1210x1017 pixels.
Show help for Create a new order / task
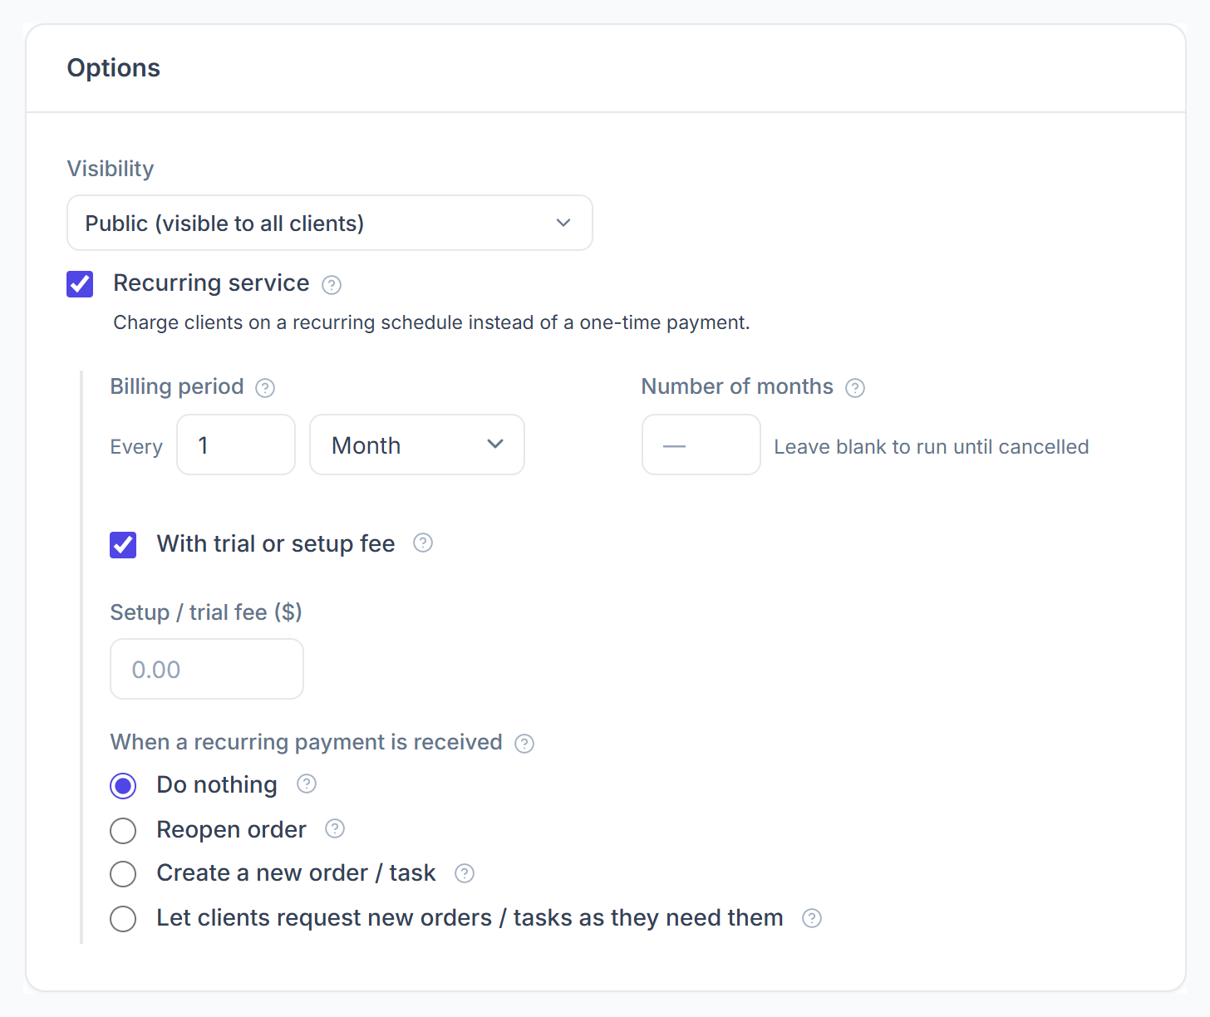click(465, 873)
